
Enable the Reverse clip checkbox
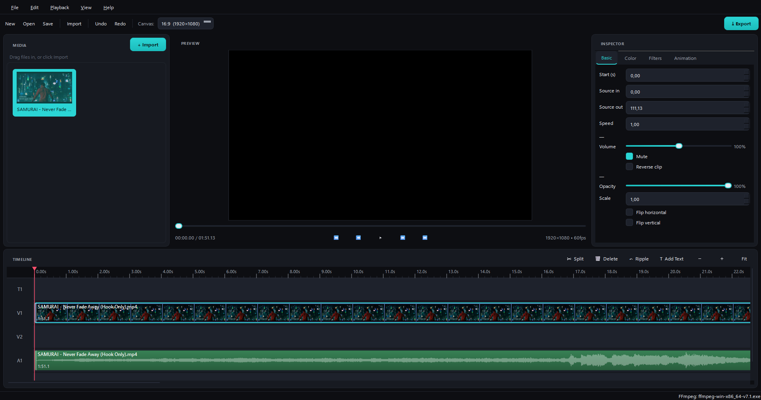(629, 167)
